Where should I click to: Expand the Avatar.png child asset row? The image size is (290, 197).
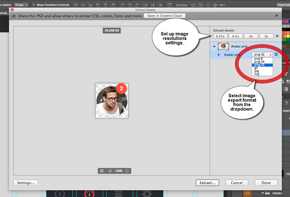pos(219,54)
